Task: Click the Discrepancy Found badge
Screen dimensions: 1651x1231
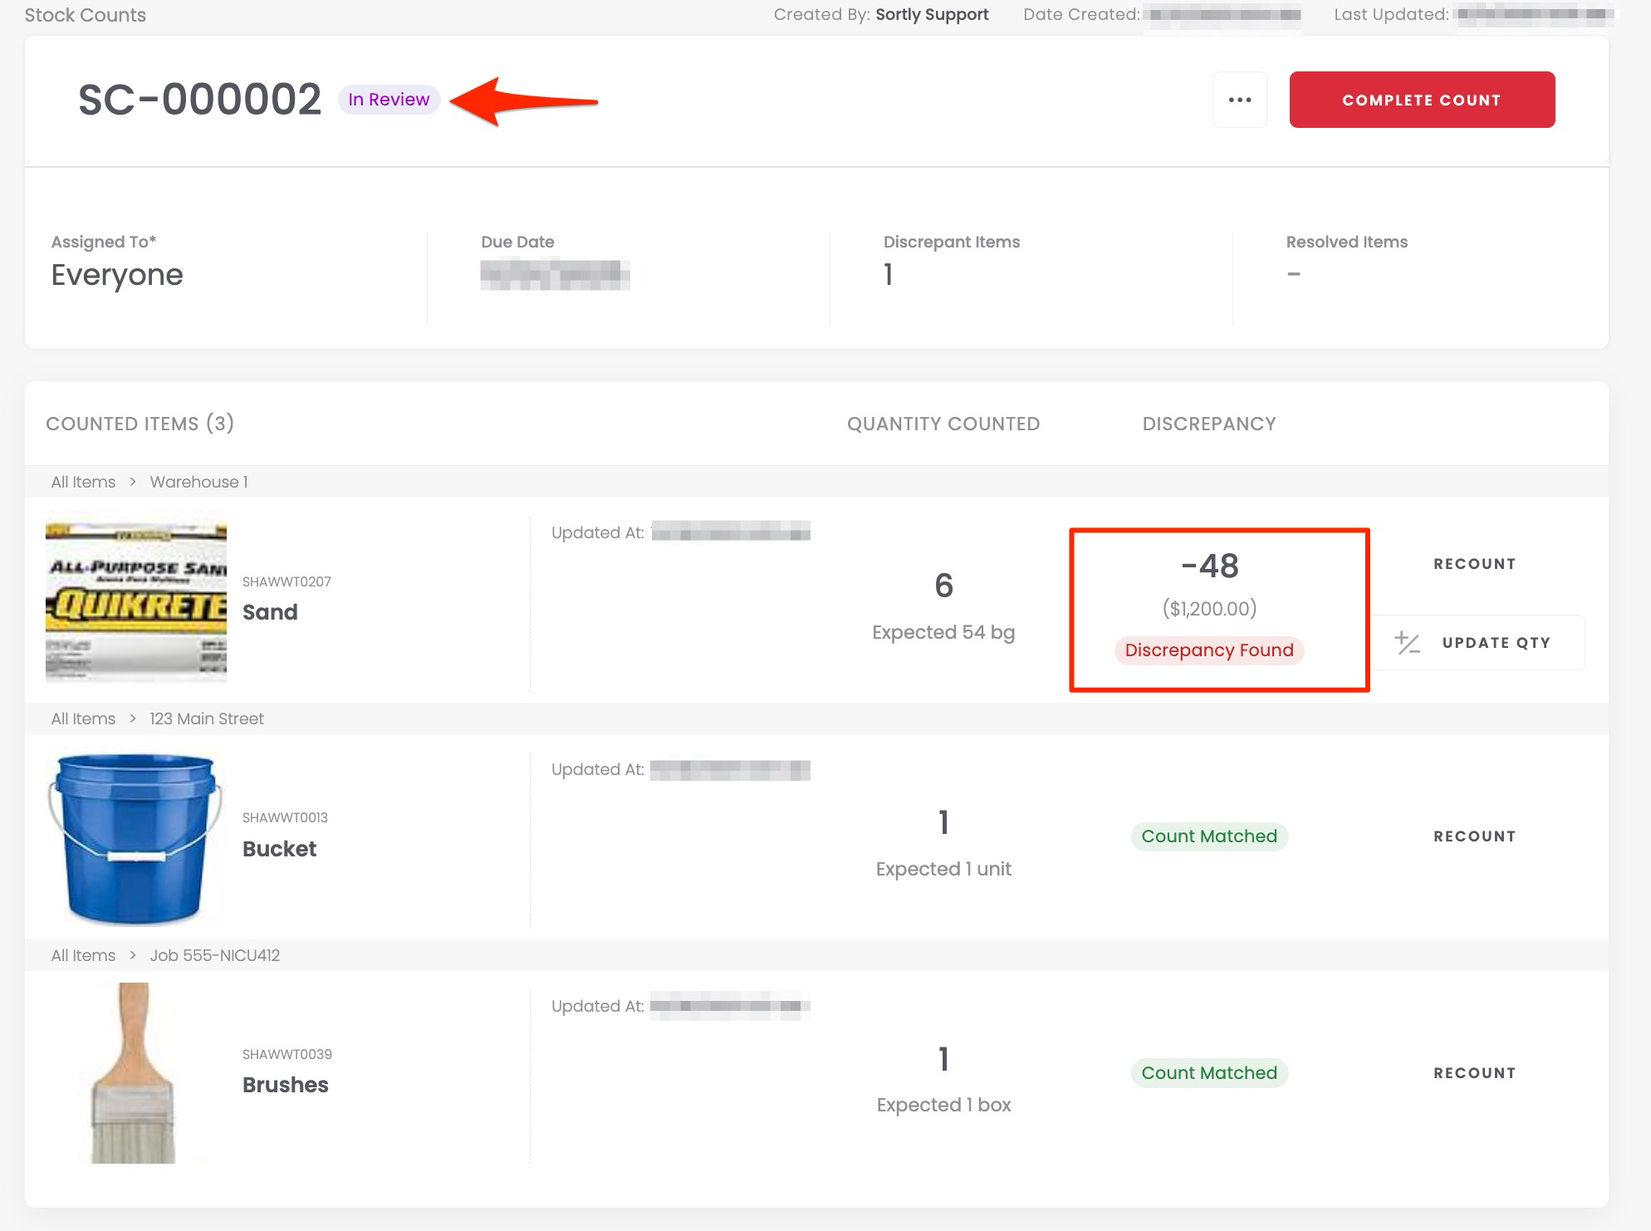Action: (1208, 650)
